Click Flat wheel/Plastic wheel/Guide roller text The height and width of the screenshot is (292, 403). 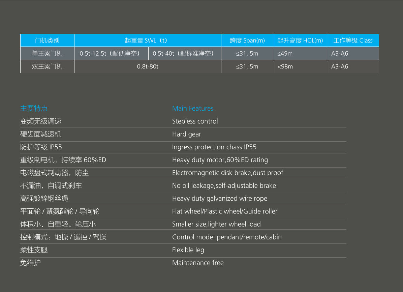[x=225, y=211]
